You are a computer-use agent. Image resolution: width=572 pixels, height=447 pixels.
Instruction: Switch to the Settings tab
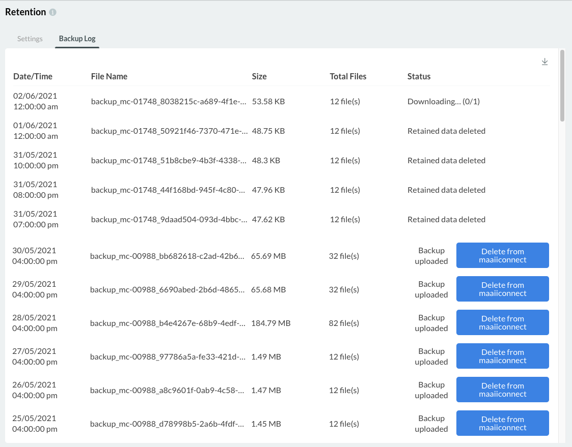tap(30, 39)
